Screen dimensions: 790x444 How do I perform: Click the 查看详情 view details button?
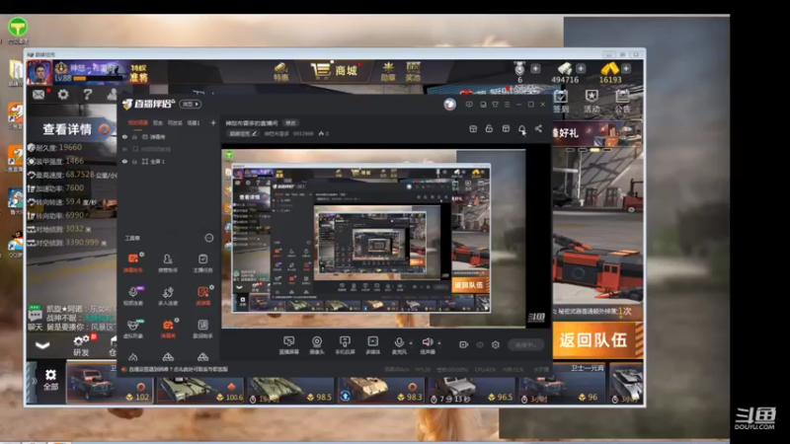pyautogui.click(x=76, y=129)
